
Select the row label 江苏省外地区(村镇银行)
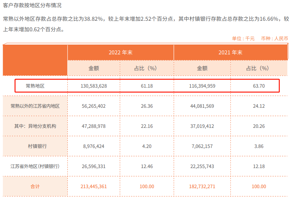(35, 166)
